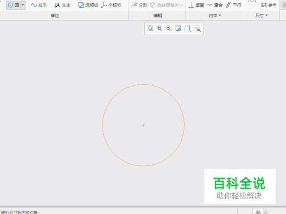Open the dropdown next to the binoculars icon
Screen dimensions: 286x214
[266, 212]
